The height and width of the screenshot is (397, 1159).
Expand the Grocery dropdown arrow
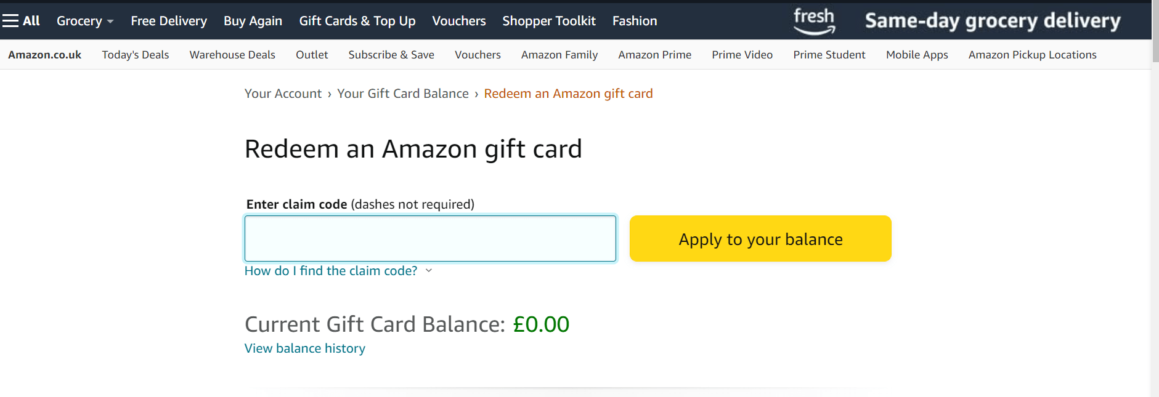tap(110, 22)
